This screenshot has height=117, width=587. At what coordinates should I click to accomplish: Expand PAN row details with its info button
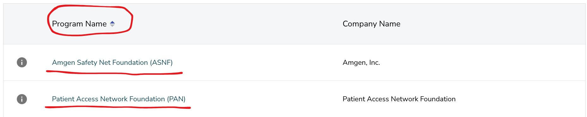pos(22,99)
